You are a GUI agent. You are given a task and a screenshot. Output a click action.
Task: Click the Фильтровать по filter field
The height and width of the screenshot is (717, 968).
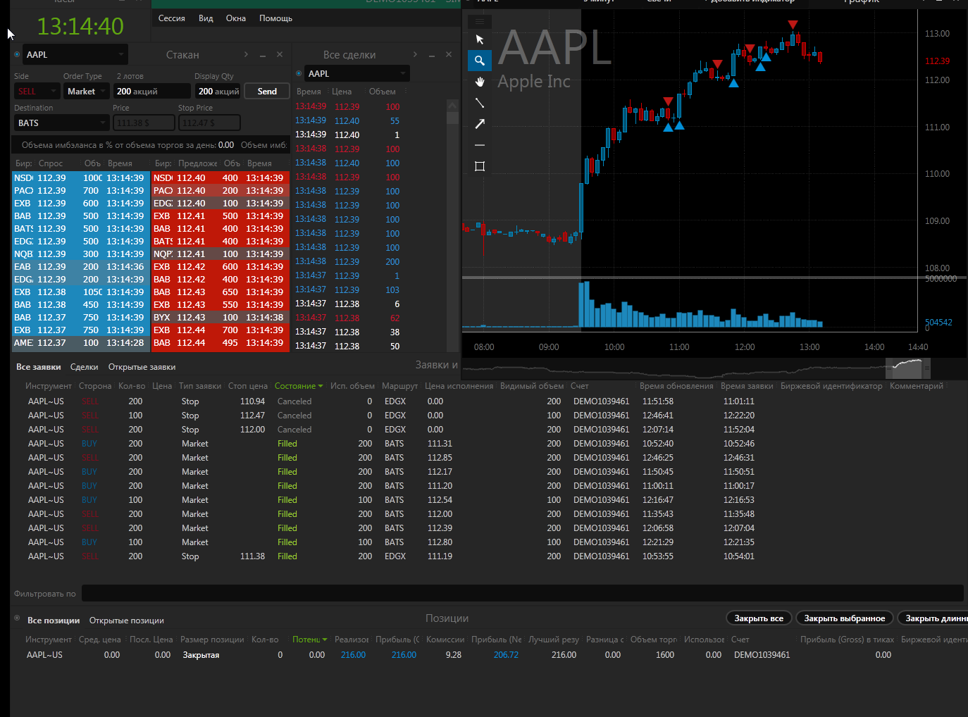pyautogui.click(x=521, y=594)
